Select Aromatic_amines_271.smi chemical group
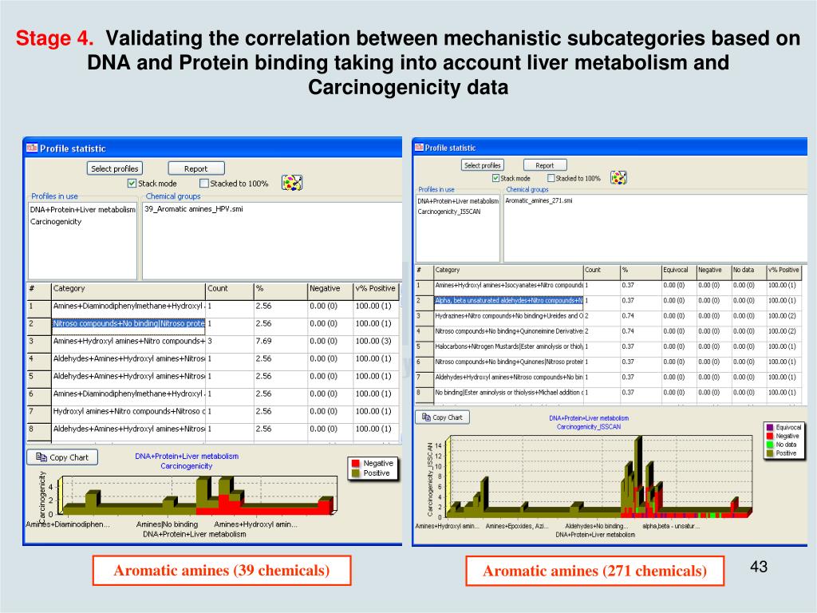The image size is (817, 613). pyautogui.click(x=539, y=200)
